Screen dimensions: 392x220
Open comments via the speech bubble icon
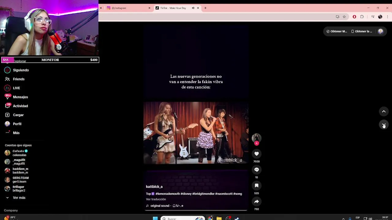pyautogui.click(x=257, y=170)
